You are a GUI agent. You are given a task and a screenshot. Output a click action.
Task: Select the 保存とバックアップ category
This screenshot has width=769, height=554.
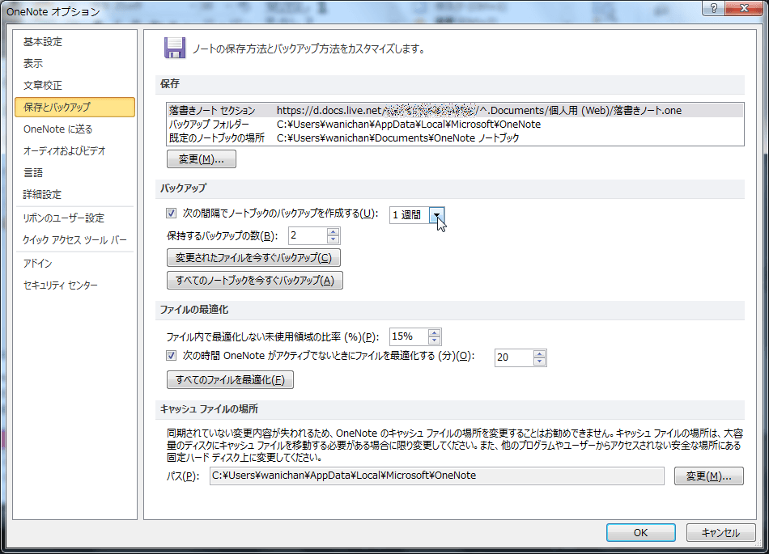tap(74, 107)
